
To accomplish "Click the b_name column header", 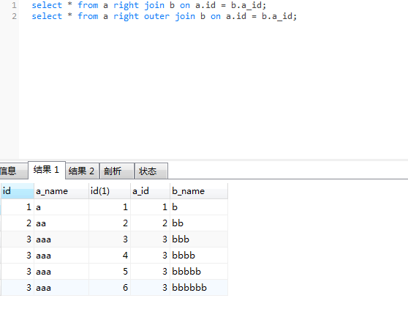I will (199, 191).
